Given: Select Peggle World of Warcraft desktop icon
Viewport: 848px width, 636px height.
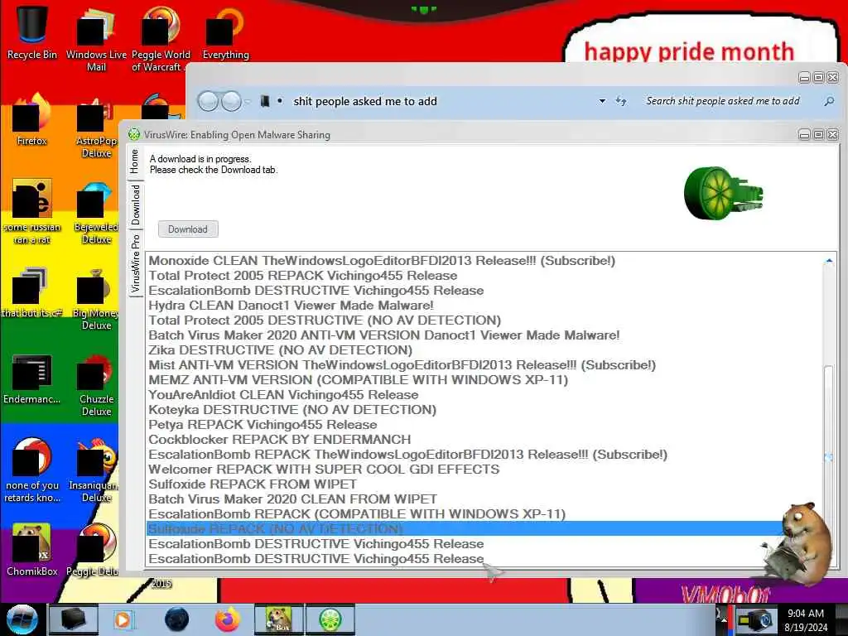Looking at the screenshot, I should pyautogui.click(x=161, y=38).
